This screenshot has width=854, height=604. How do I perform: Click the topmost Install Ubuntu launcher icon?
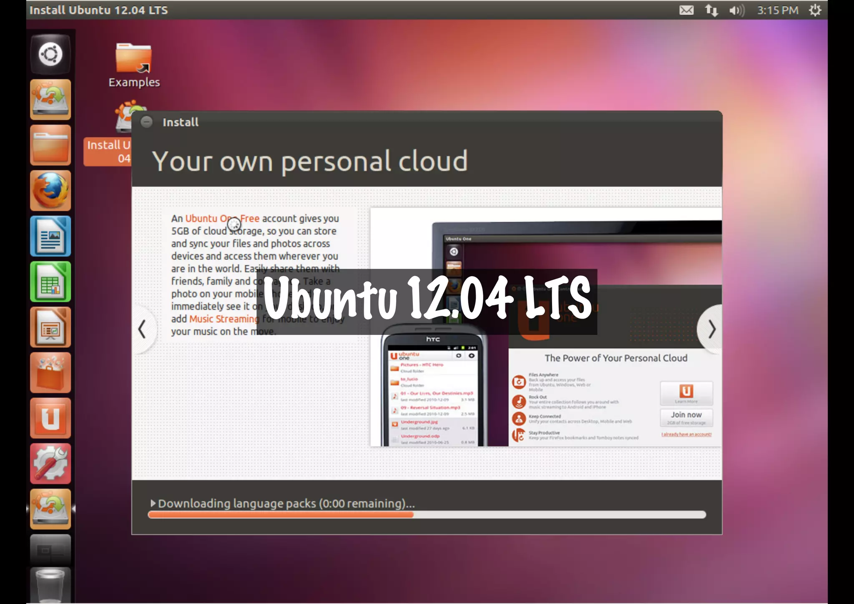[x=50, y=100]
